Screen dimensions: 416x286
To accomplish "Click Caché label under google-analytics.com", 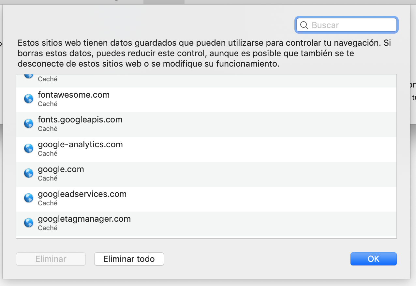I will point(48,153).
